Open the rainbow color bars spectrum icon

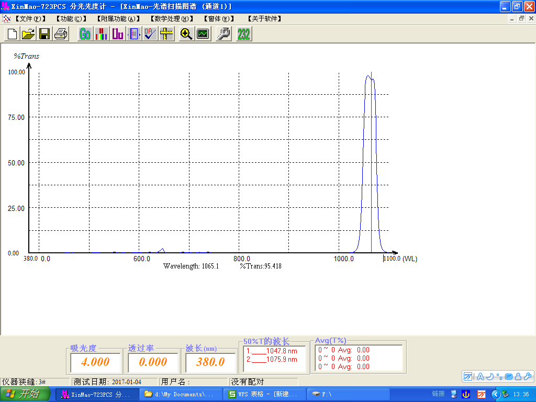(x=102, y=34)
